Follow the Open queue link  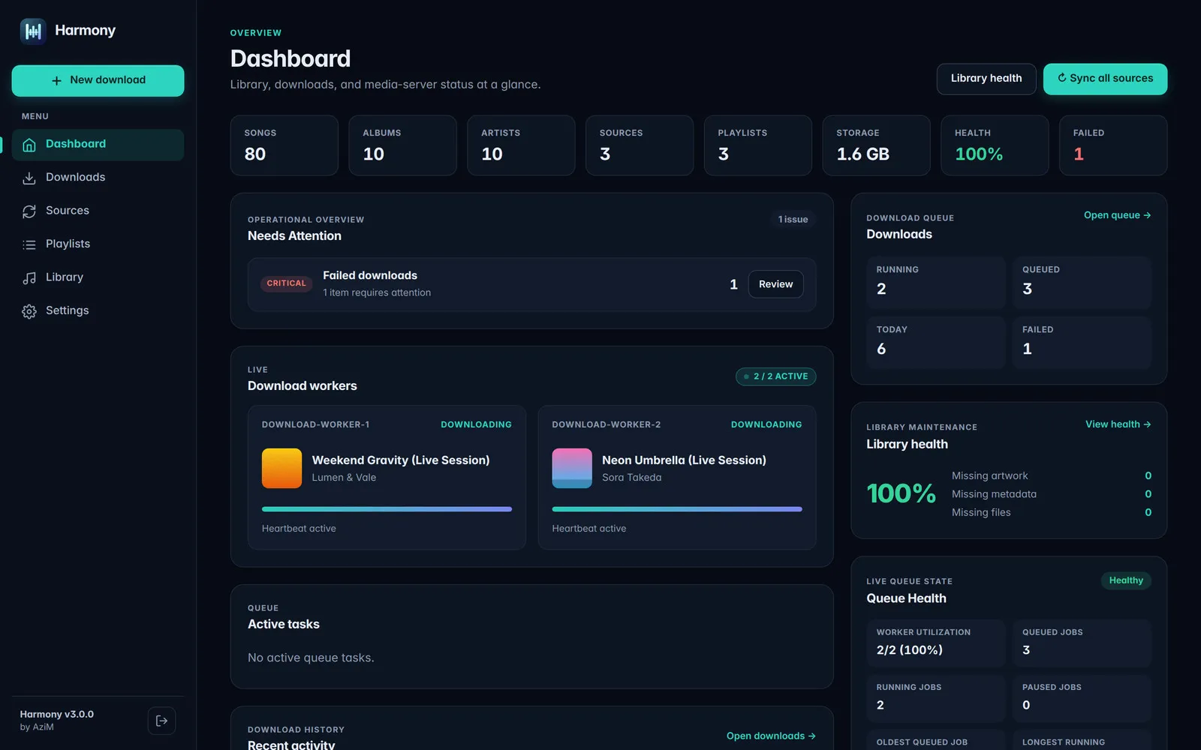[x=1117, y=215]
